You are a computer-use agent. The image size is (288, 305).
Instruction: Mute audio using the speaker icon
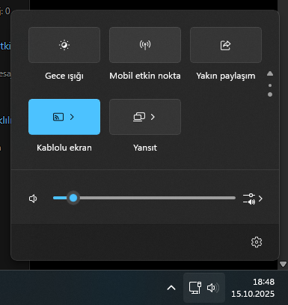pos(33,199)
